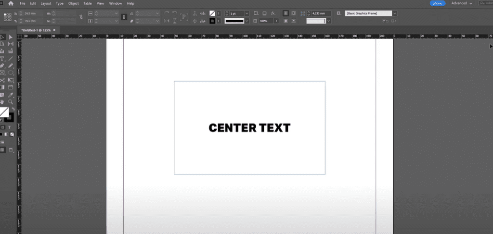This screenshot has height=234, width=493.
Task: Open the View menu
Action: coord(100,3)
